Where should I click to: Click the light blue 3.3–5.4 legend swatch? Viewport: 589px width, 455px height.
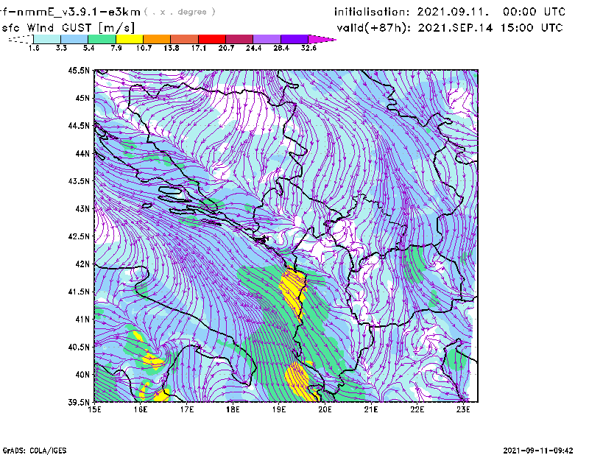[74, 39]
